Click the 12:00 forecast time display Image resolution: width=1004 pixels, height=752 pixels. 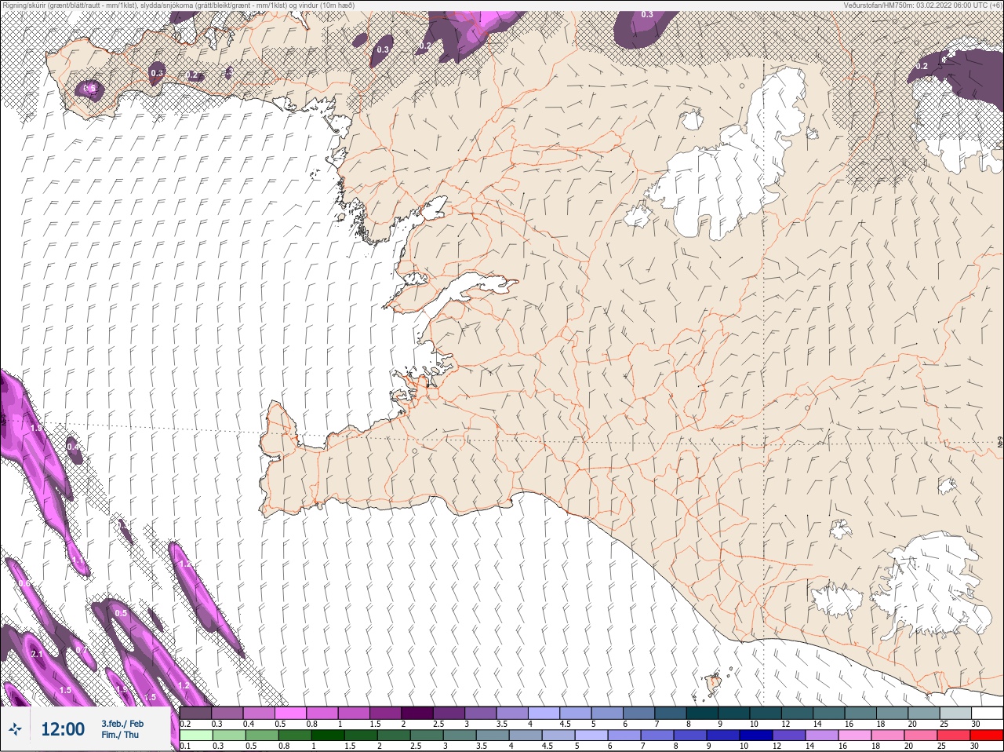coord(63,729)
